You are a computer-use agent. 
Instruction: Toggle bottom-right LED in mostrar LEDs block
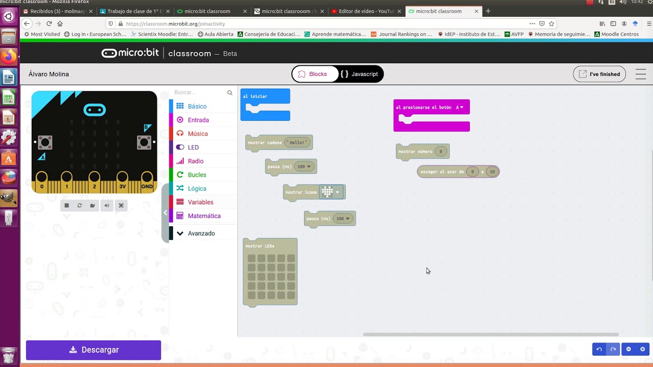pyautogui.click(x=291, y=295)
